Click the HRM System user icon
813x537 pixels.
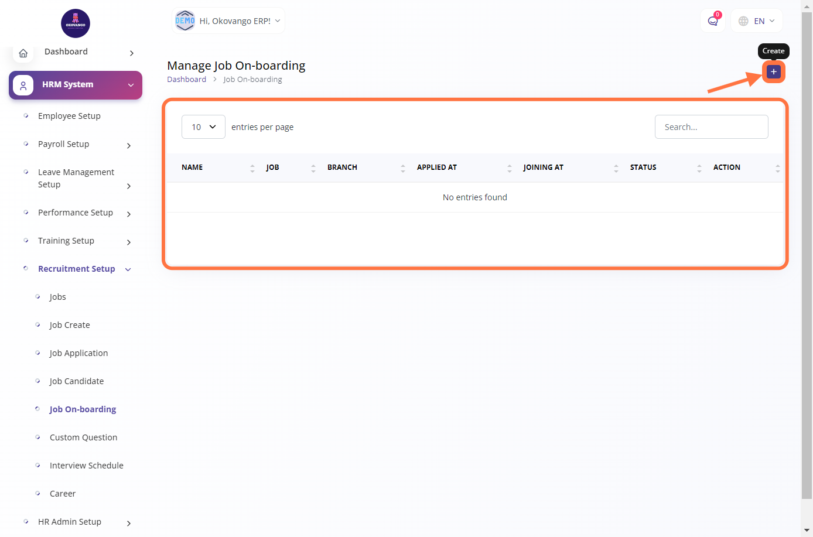click(23, 85)
